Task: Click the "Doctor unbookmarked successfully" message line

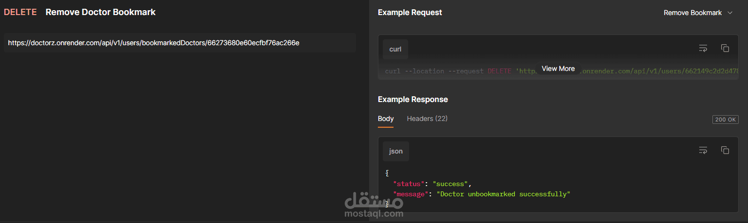Action: click(x=502, y=194)
